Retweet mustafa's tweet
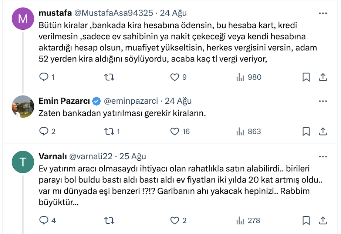The height and width of the screenshot is (234, 341). pyautogui.click(x=109, y=77)
